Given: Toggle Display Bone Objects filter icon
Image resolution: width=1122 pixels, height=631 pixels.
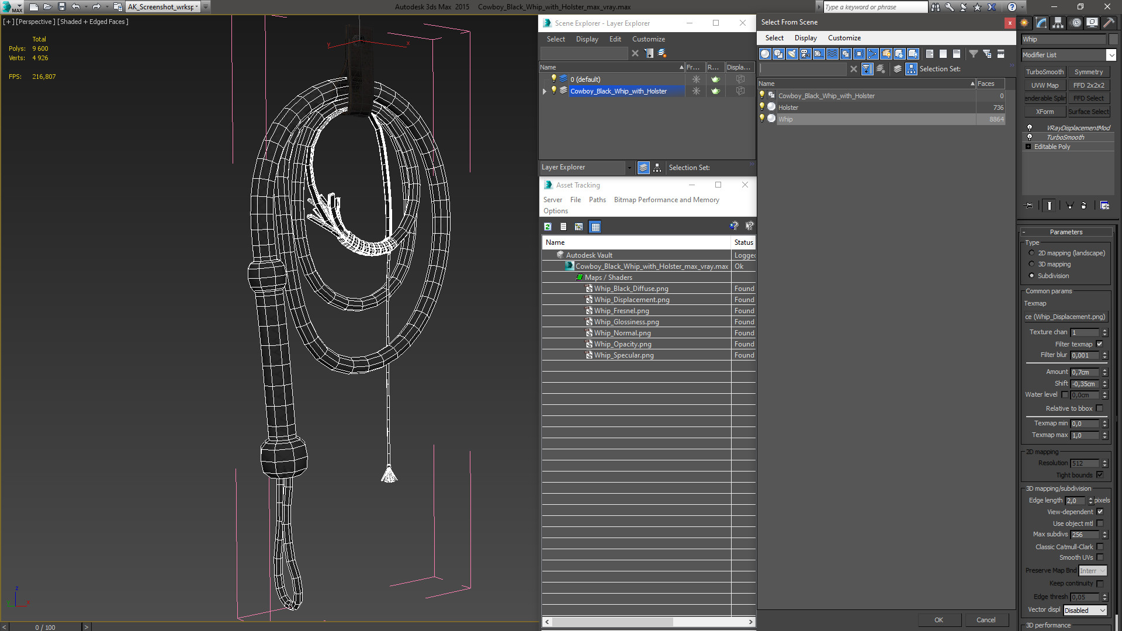Looking at the screenshot, I should (x=872, y=54).
